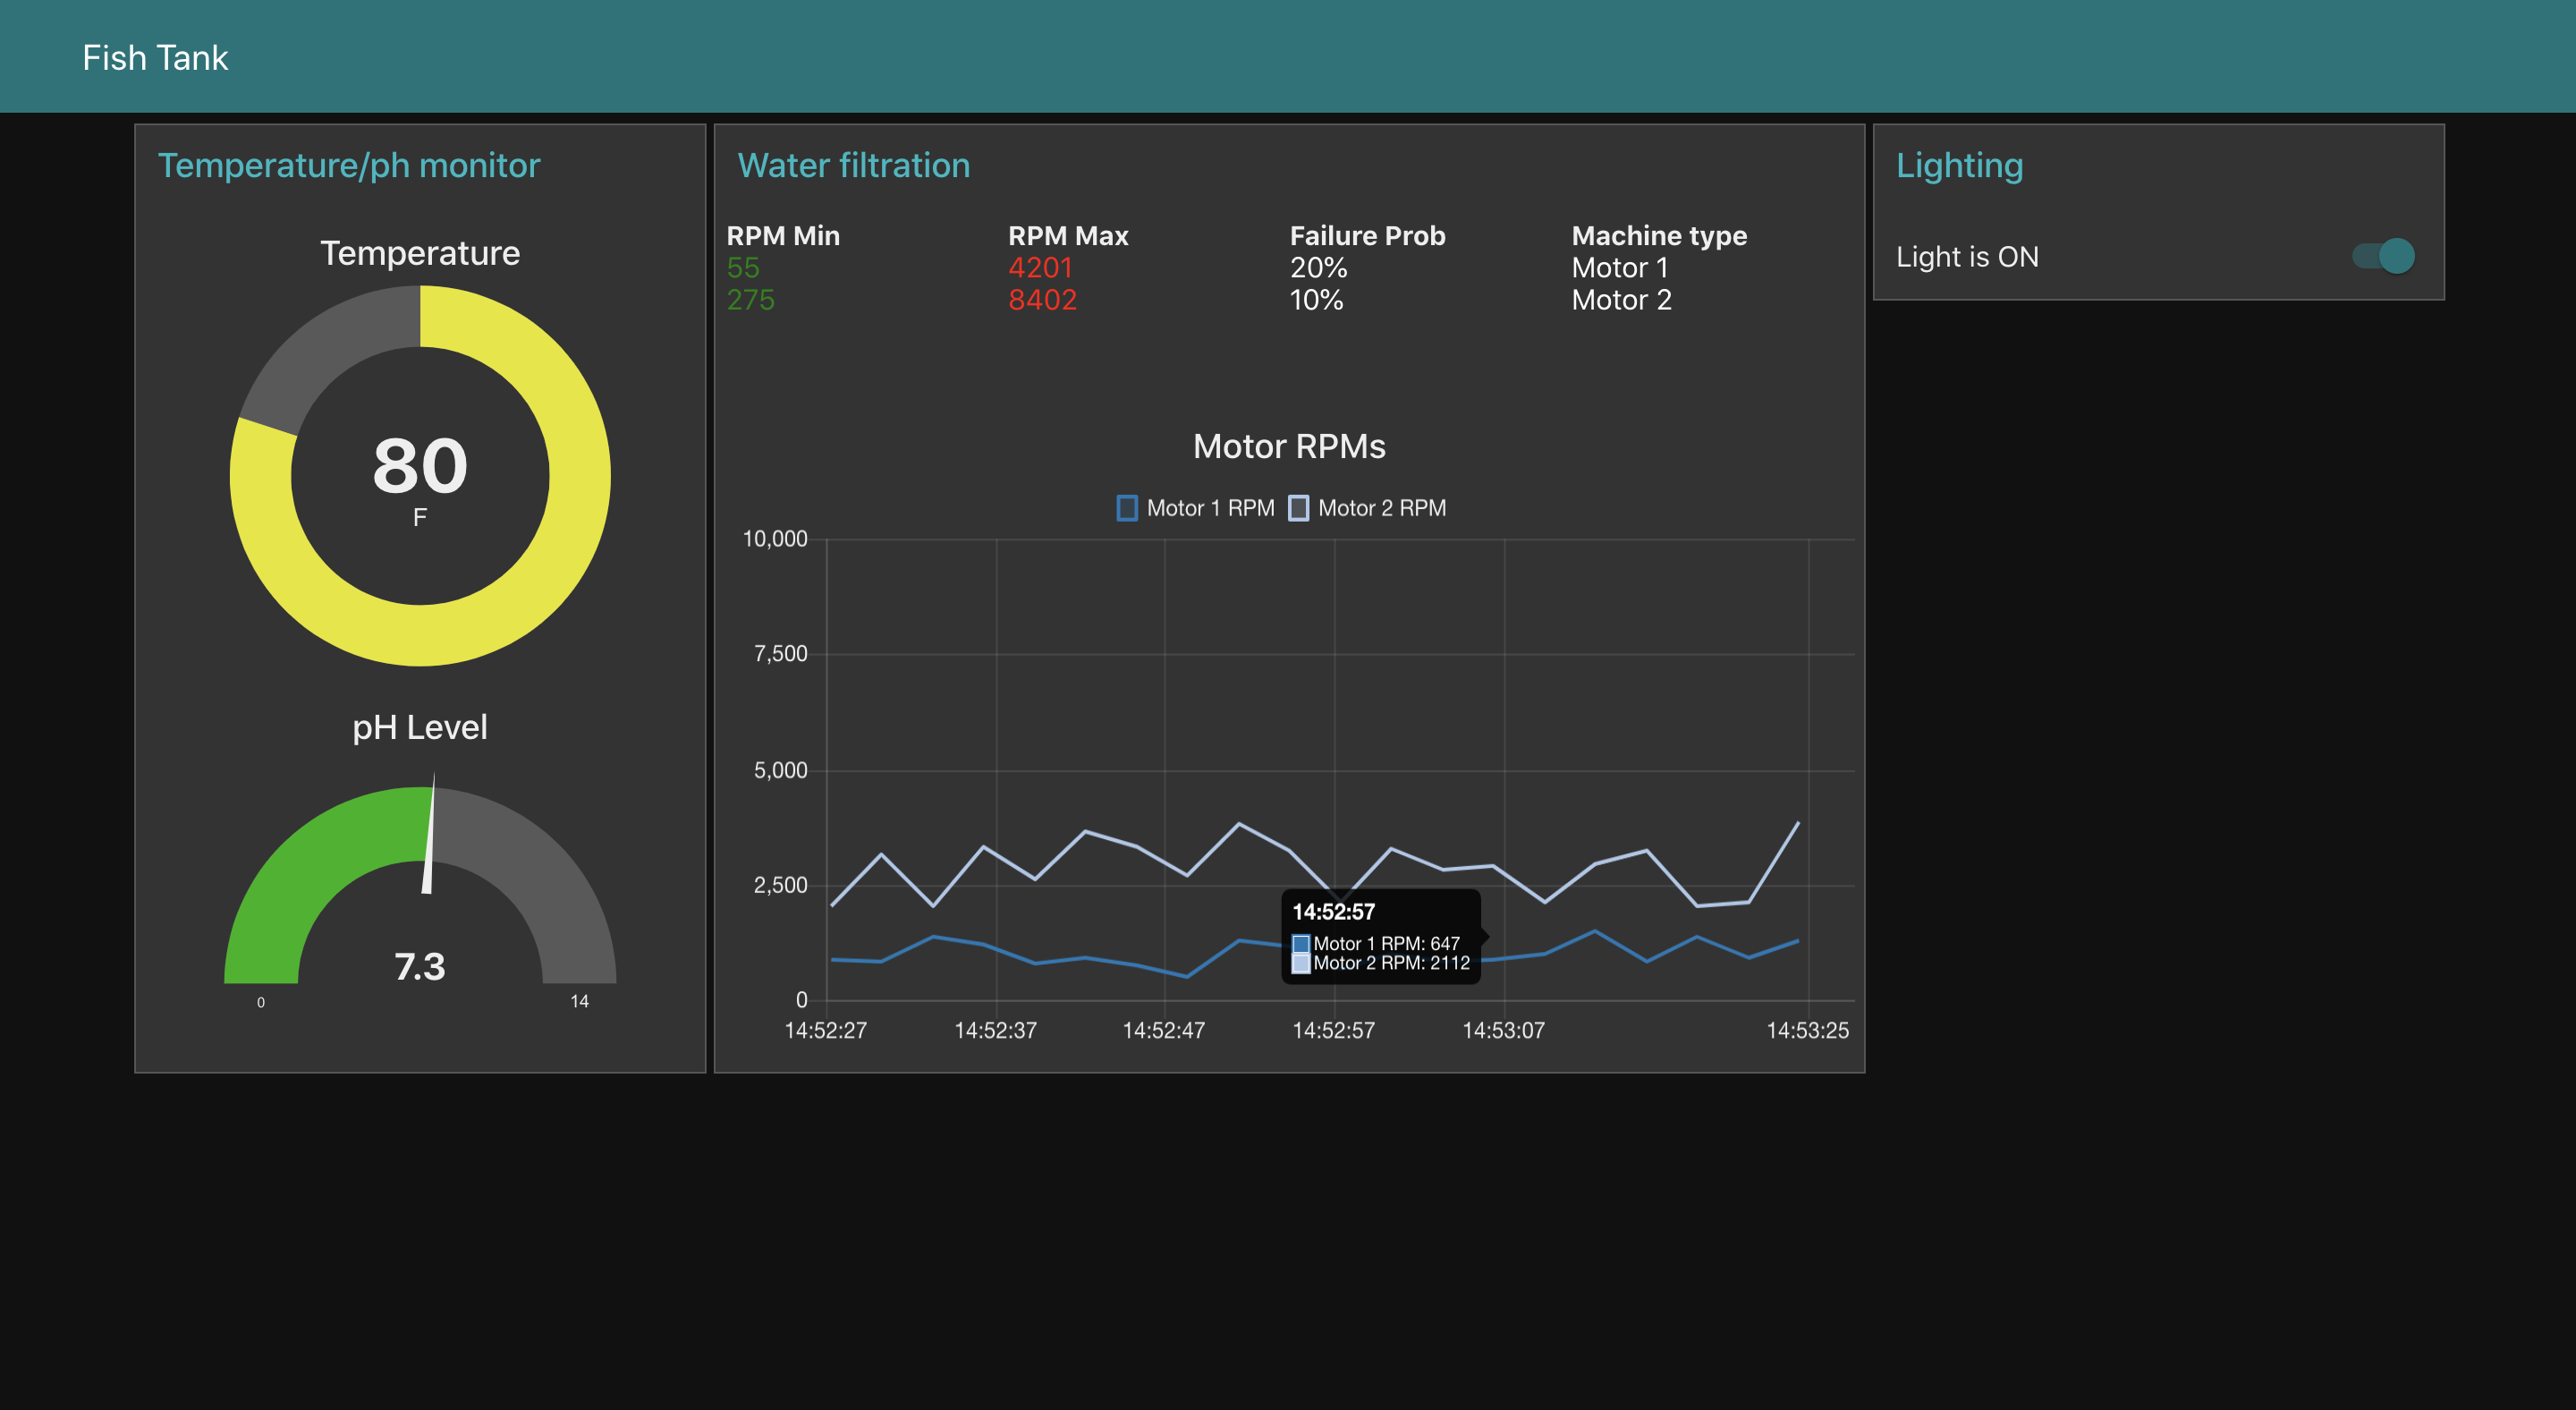Click the Temperature donut gauge value 80
The width and height of the screenshot is (2576, 1410).
[420, 466]
